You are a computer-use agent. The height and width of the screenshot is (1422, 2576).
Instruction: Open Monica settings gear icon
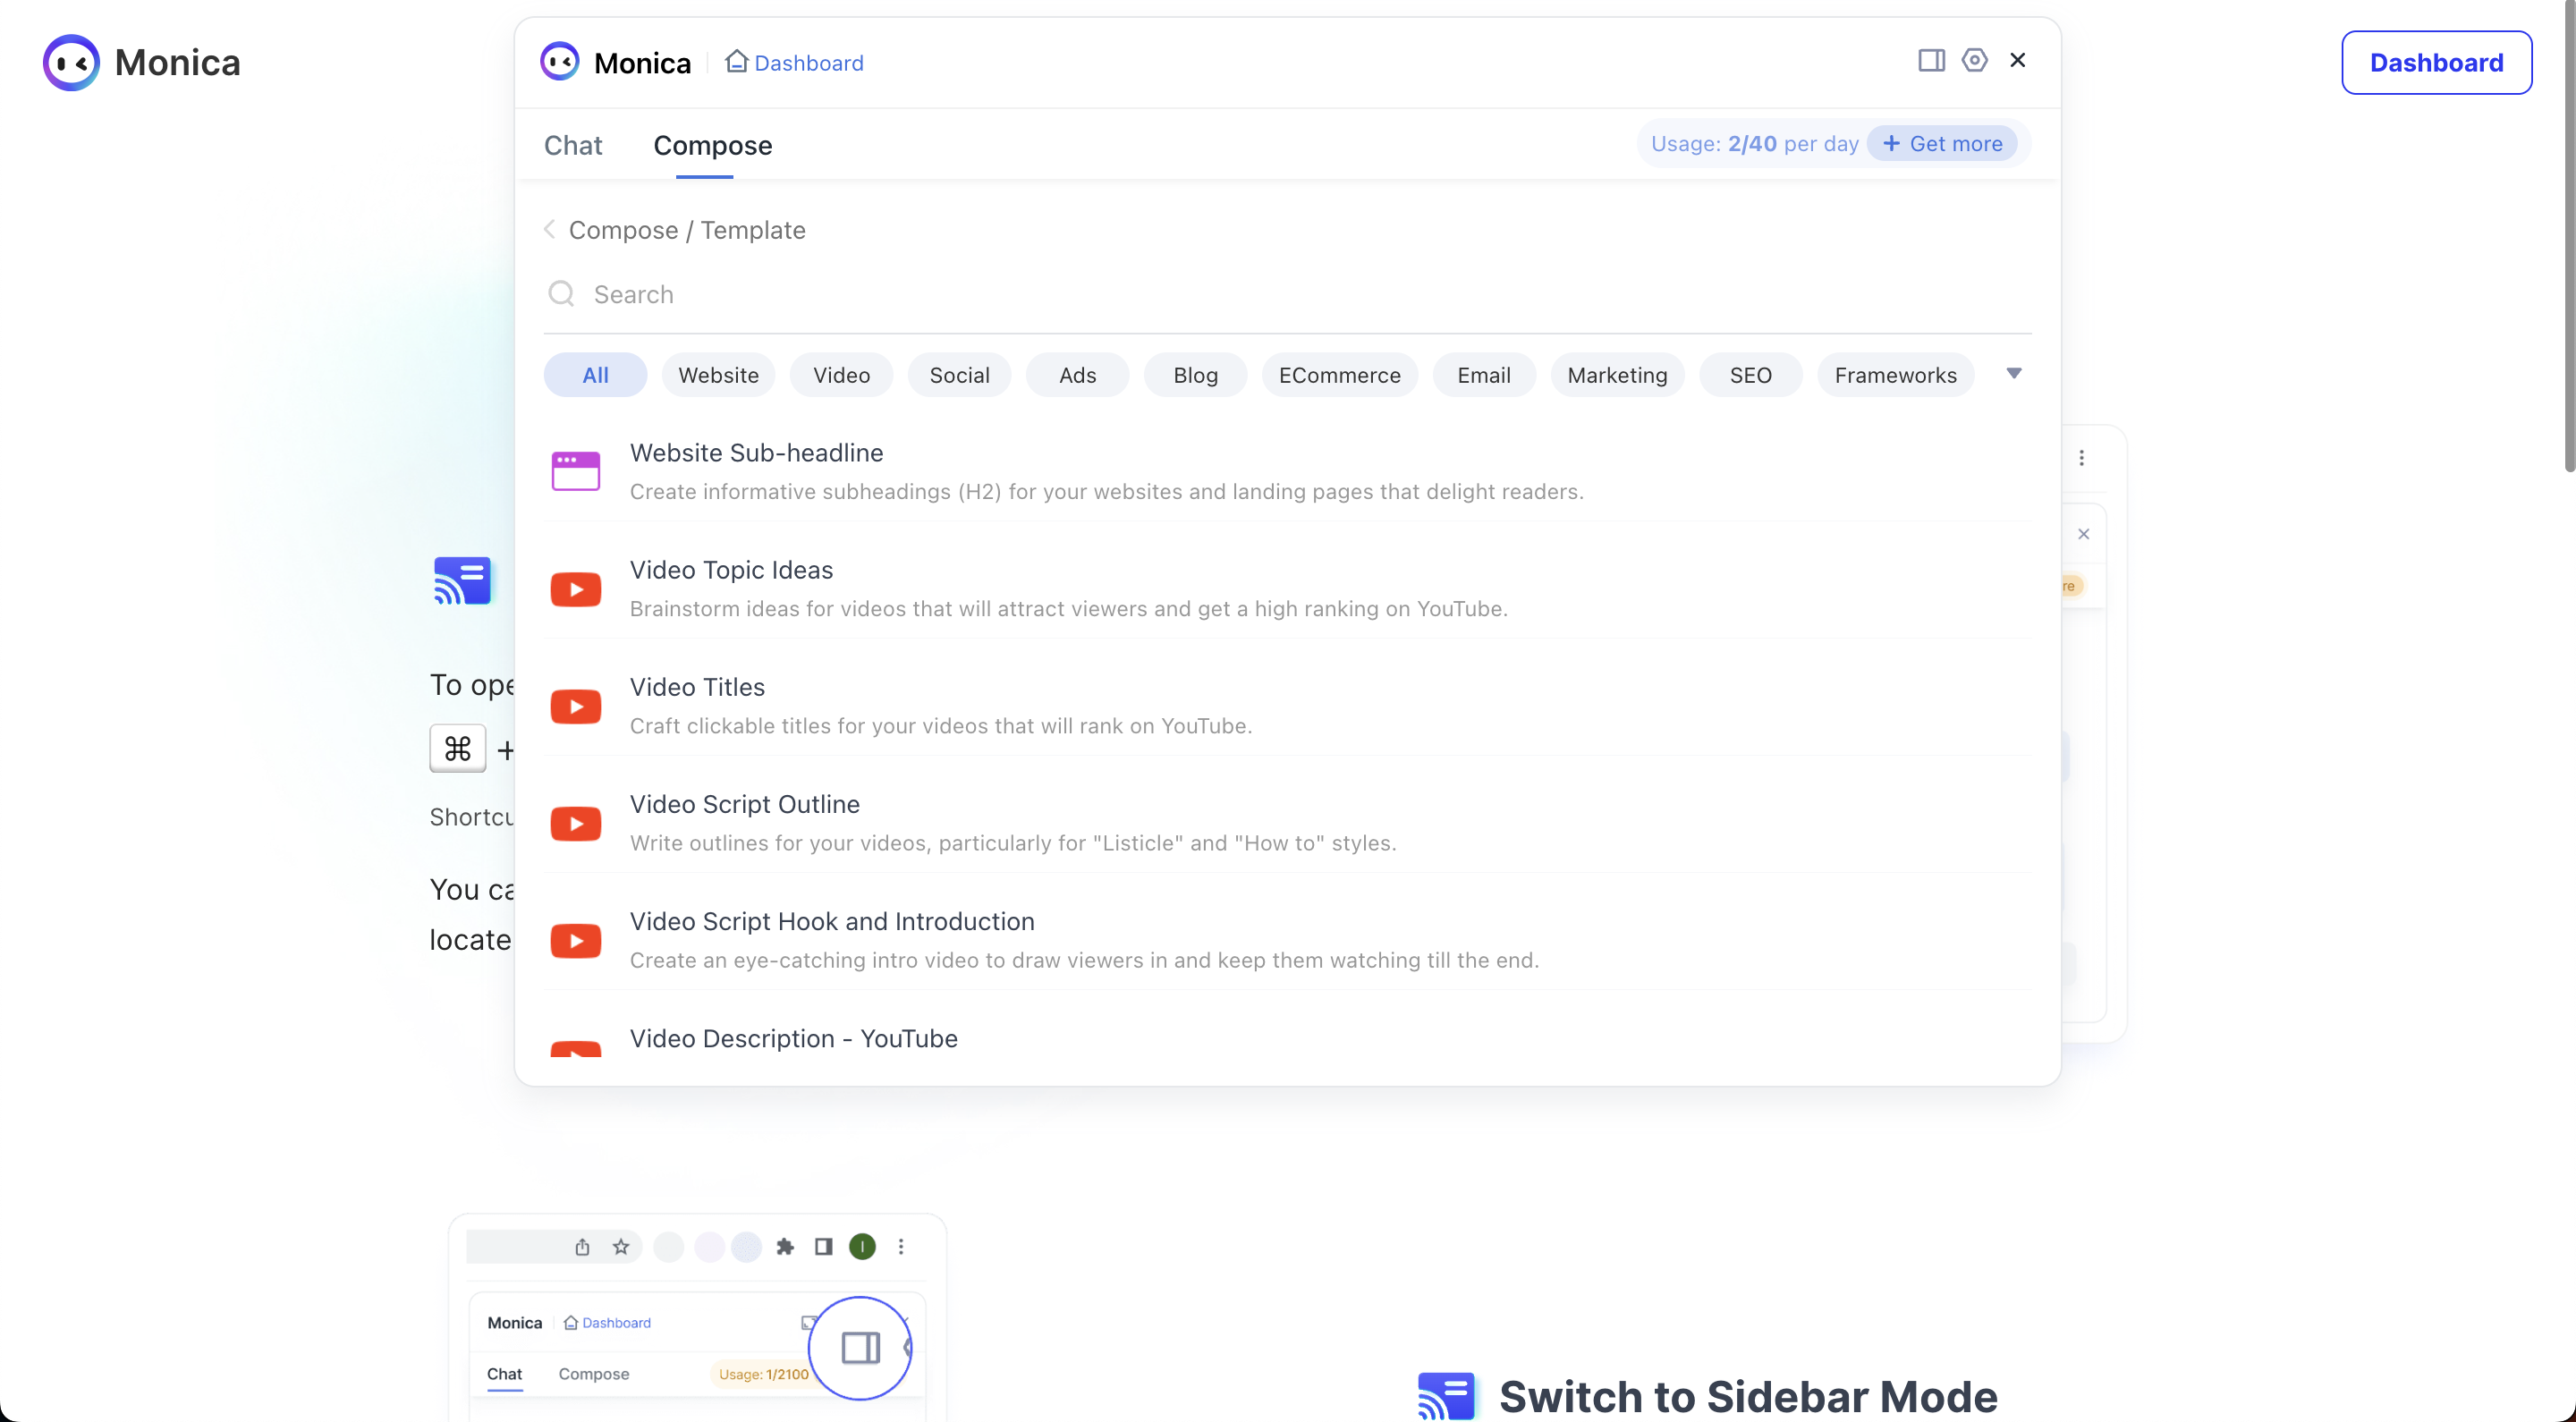coord(1974,60)
